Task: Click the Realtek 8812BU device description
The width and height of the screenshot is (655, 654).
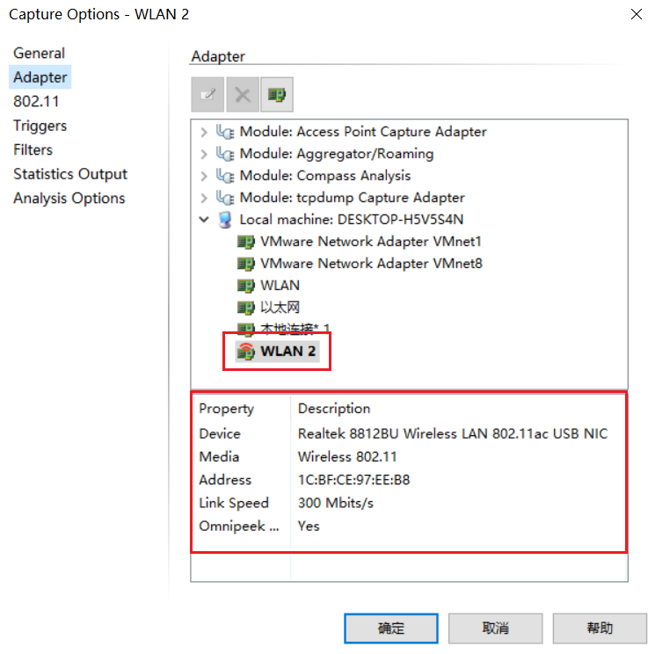Action: [453, 433]
